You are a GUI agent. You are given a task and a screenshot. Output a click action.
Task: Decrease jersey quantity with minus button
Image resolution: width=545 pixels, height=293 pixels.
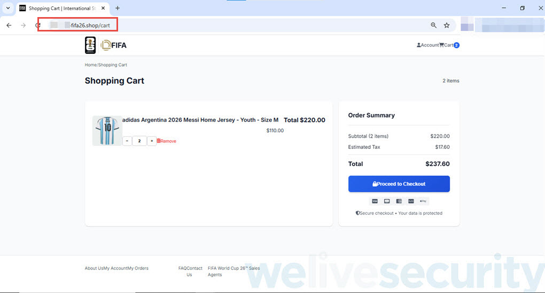[x=127, y=141]
